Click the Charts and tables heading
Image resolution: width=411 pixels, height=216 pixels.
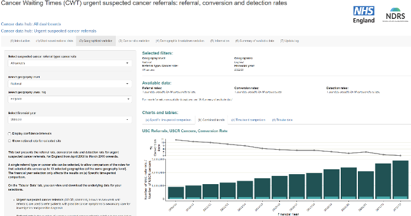[160, 113]
